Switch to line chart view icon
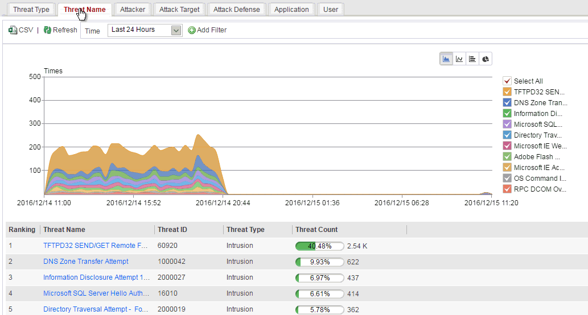Viewport: 588px width, 315px height. [x=459, y=59]
